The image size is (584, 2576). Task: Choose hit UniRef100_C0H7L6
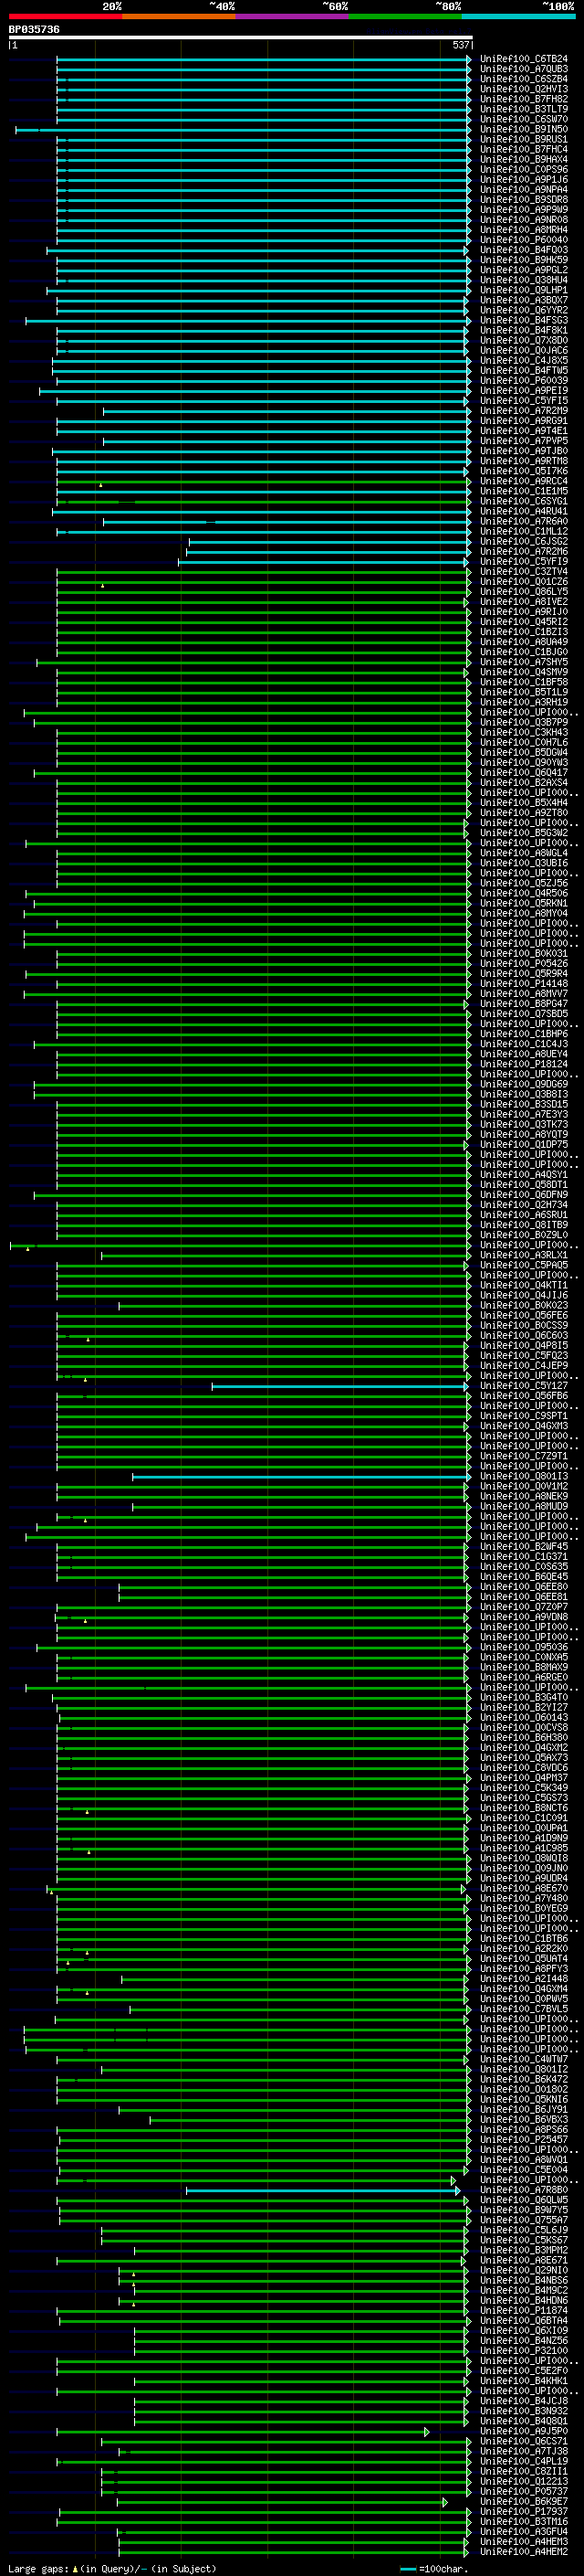524,742
